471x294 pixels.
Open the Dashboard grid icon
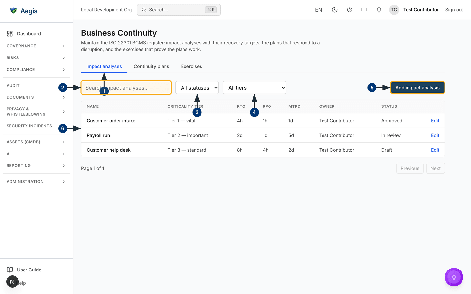pos(10,34)
